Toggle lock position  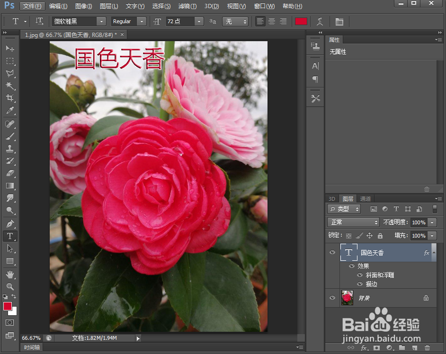369,236
